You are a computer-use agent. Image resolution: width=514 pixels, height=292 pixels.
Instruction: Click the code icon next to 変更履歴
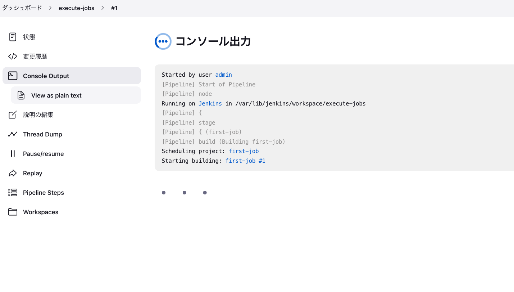pyautogui.click(x=13, y=56)
